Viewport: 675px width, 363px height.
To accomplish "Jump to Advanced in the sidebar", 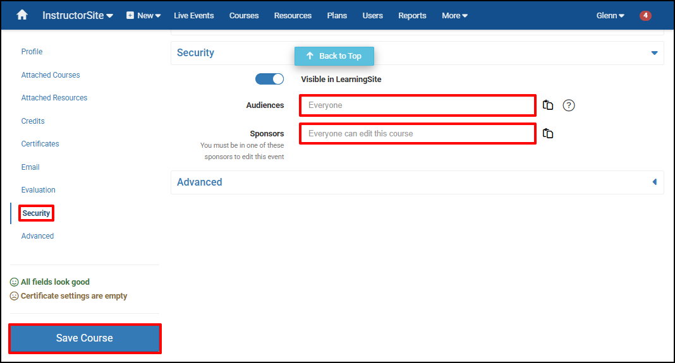I will coord(37,235).
